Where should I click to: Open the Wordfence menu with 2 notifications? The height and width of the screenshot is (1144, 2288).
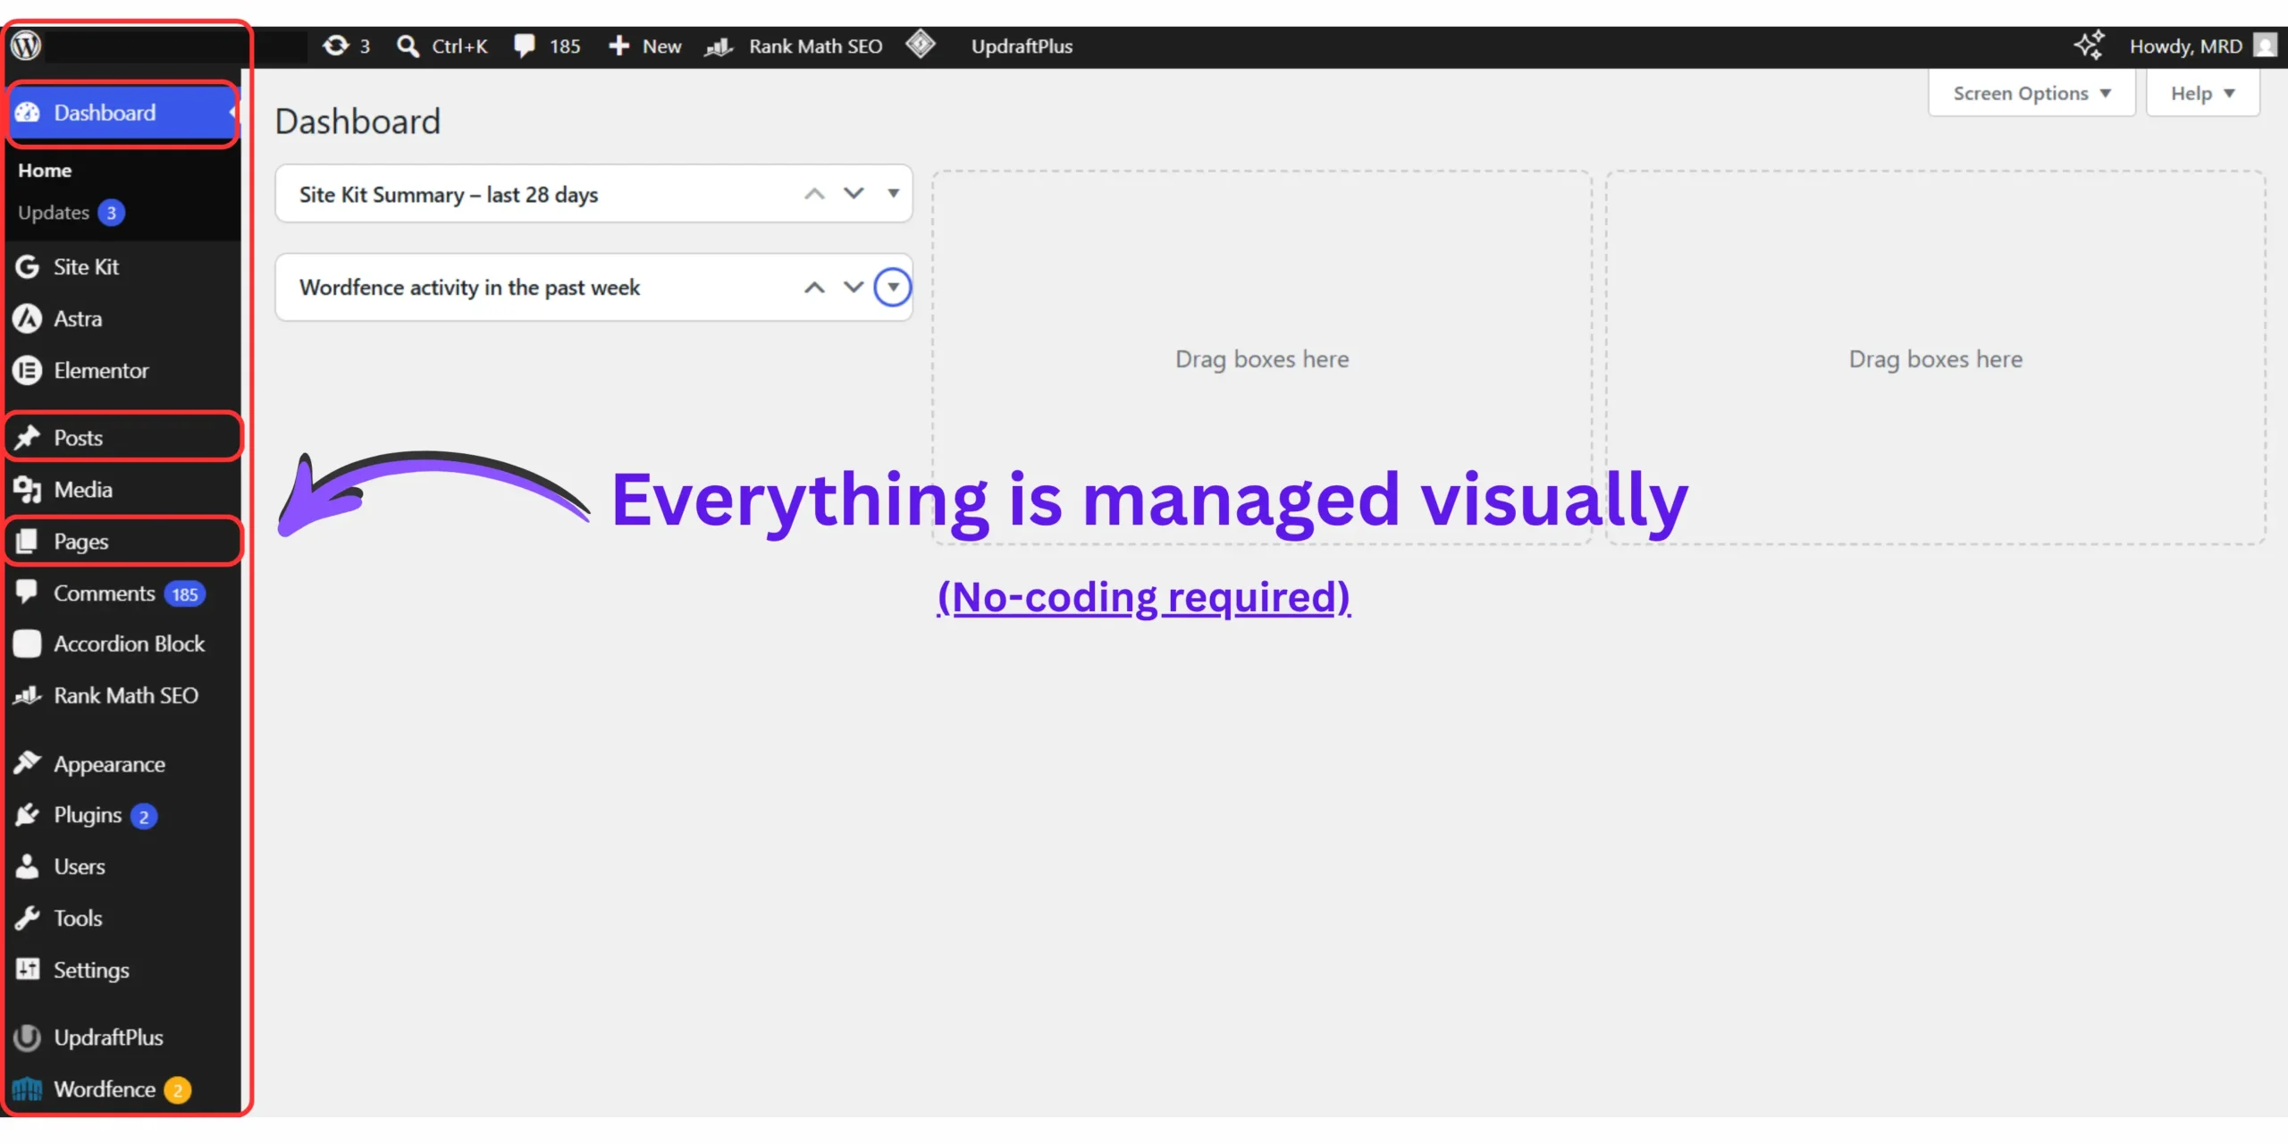pyautogui.click(x=123, y=1089)
